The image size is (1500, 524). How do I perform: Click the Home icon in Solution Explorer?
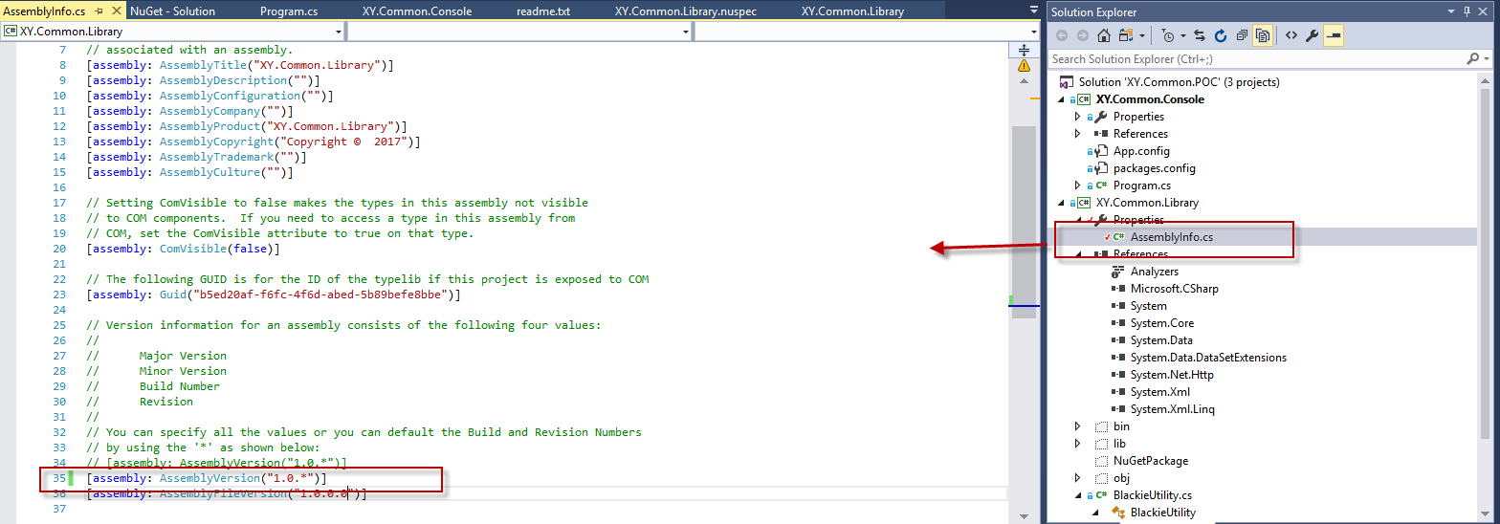pos(1103,35)
